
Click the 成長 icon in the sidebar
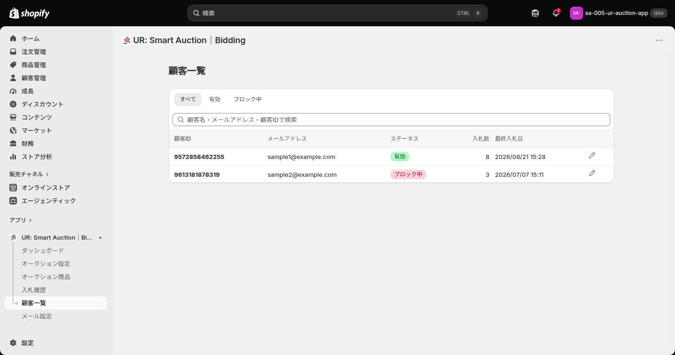click(13, 91)
